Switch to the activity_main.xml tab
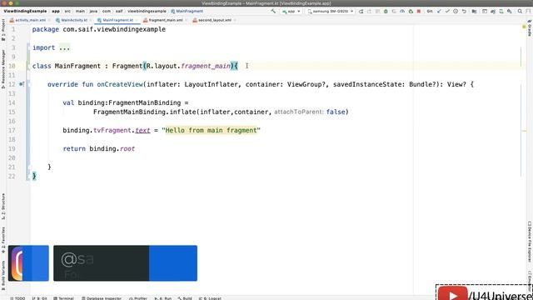The image size is (533, 300). pyautogui.click(x=30, y=20)
